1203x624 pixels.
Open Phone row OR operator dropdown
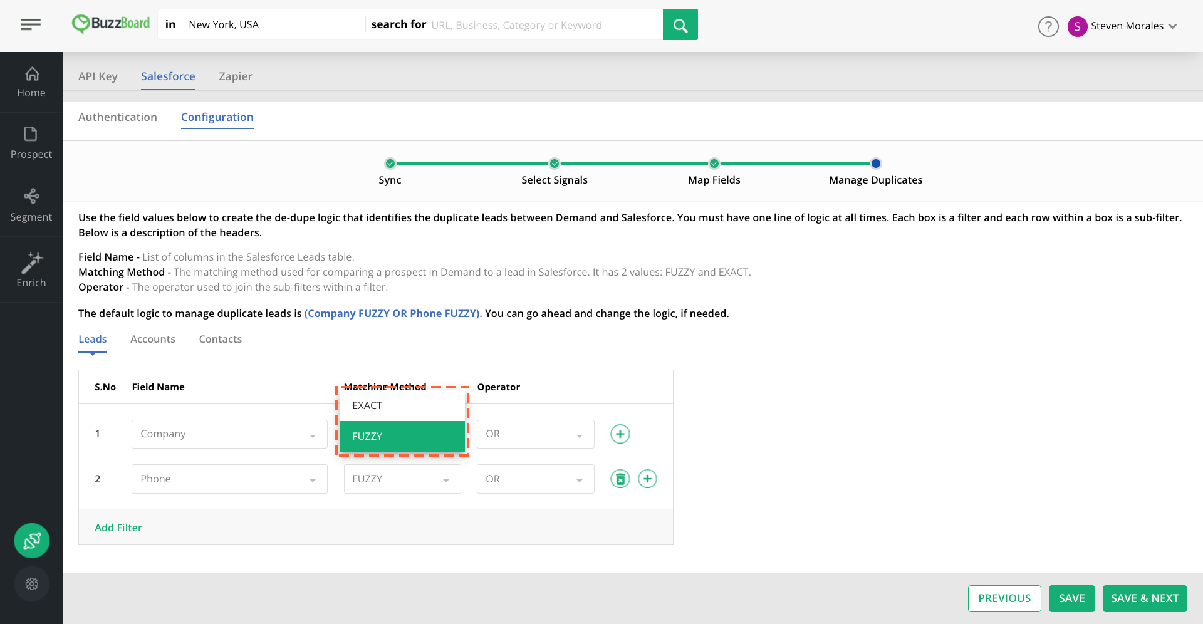pos(535,479)
